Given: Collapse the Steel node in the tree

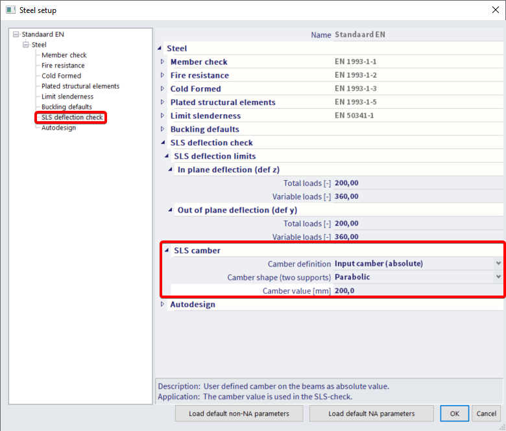Looking at the screenshot, I should coord(26,45).
